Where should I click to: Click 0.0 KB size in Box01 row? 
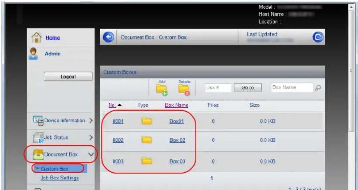(x=267, y=121)
